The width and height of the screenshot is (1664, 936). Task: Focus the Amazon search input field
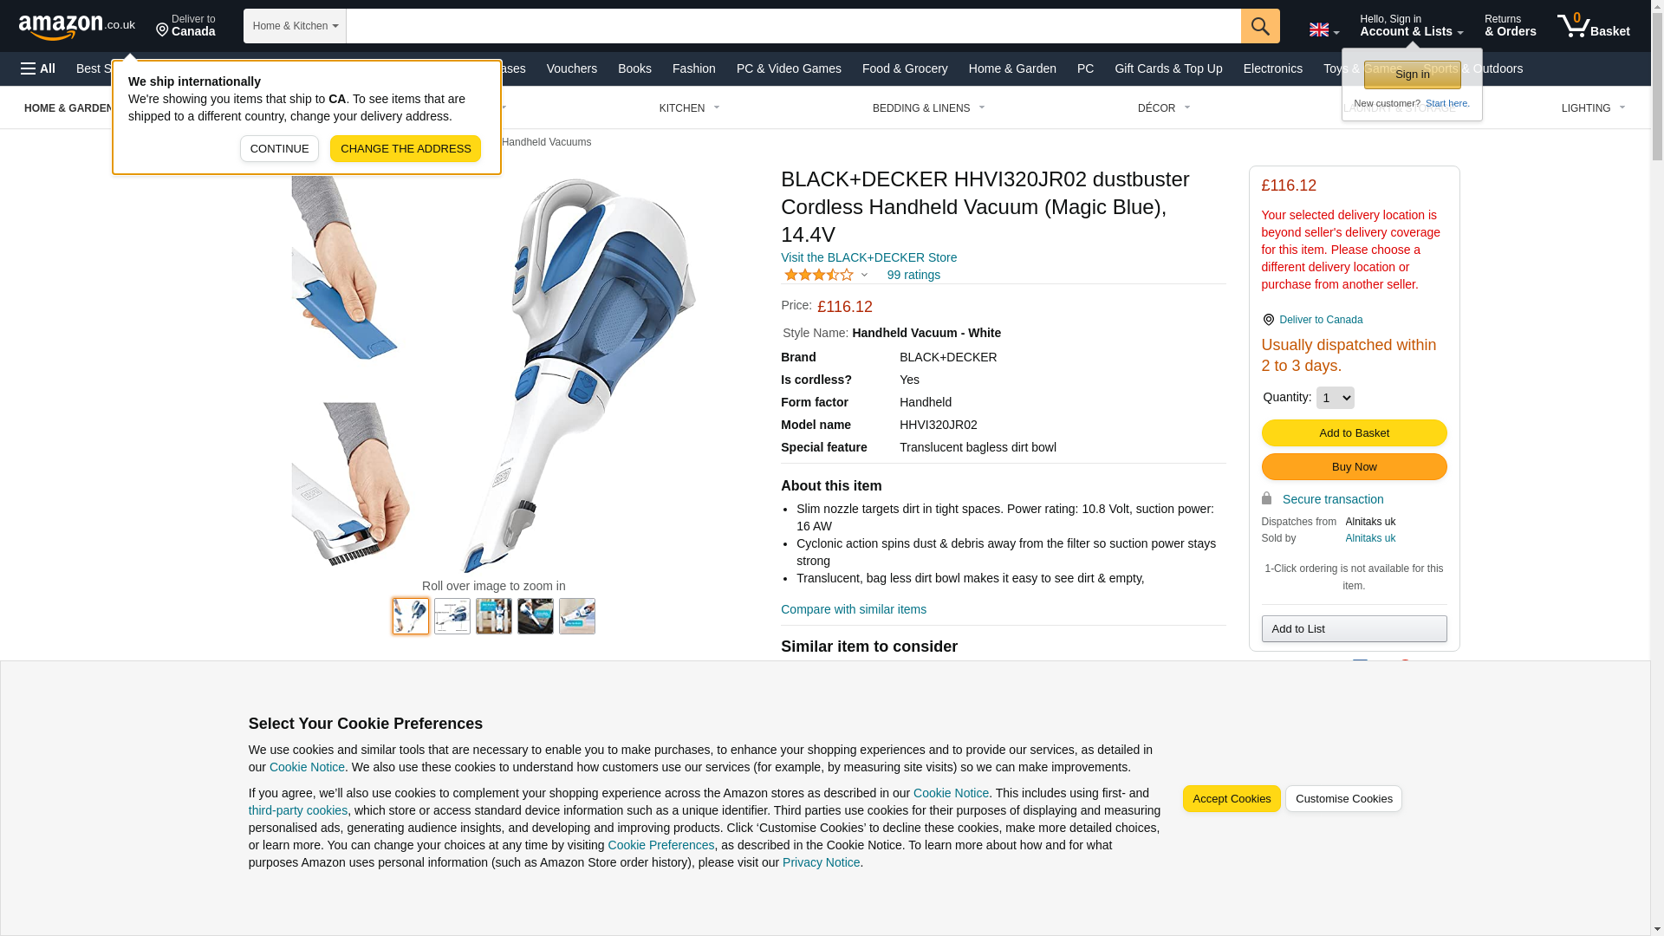[x=793, y=26]
